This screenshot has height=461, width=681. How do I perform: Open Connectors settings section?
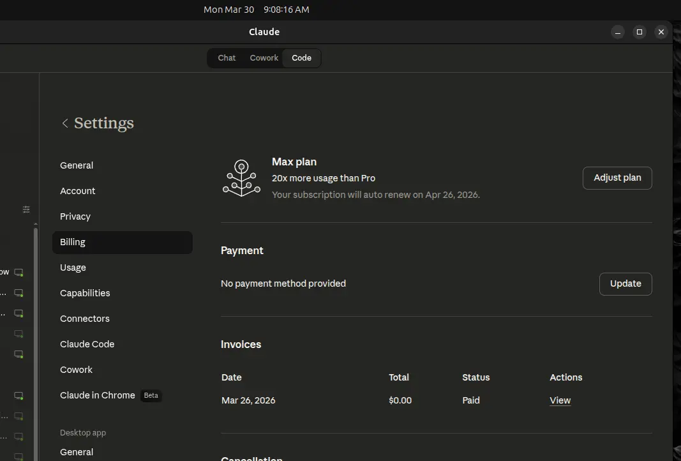122,319
